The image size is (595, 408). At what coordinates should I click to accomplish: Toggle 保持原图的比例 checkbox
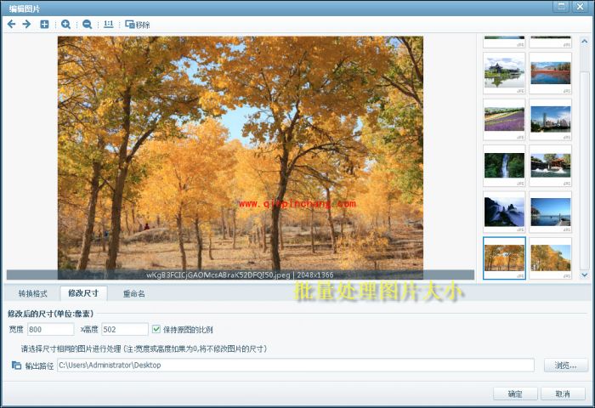156,329
